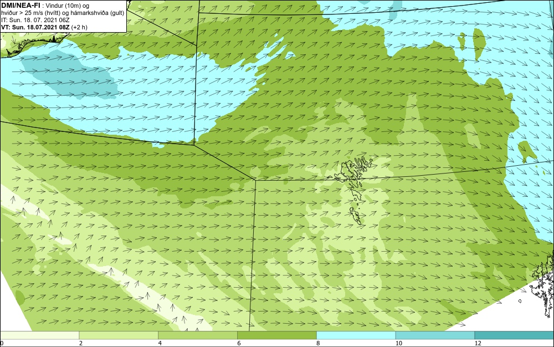Click the 8–10 m/s light cyan legend swatch
This screenshot has height=347, width=554.
click(356, 335)
